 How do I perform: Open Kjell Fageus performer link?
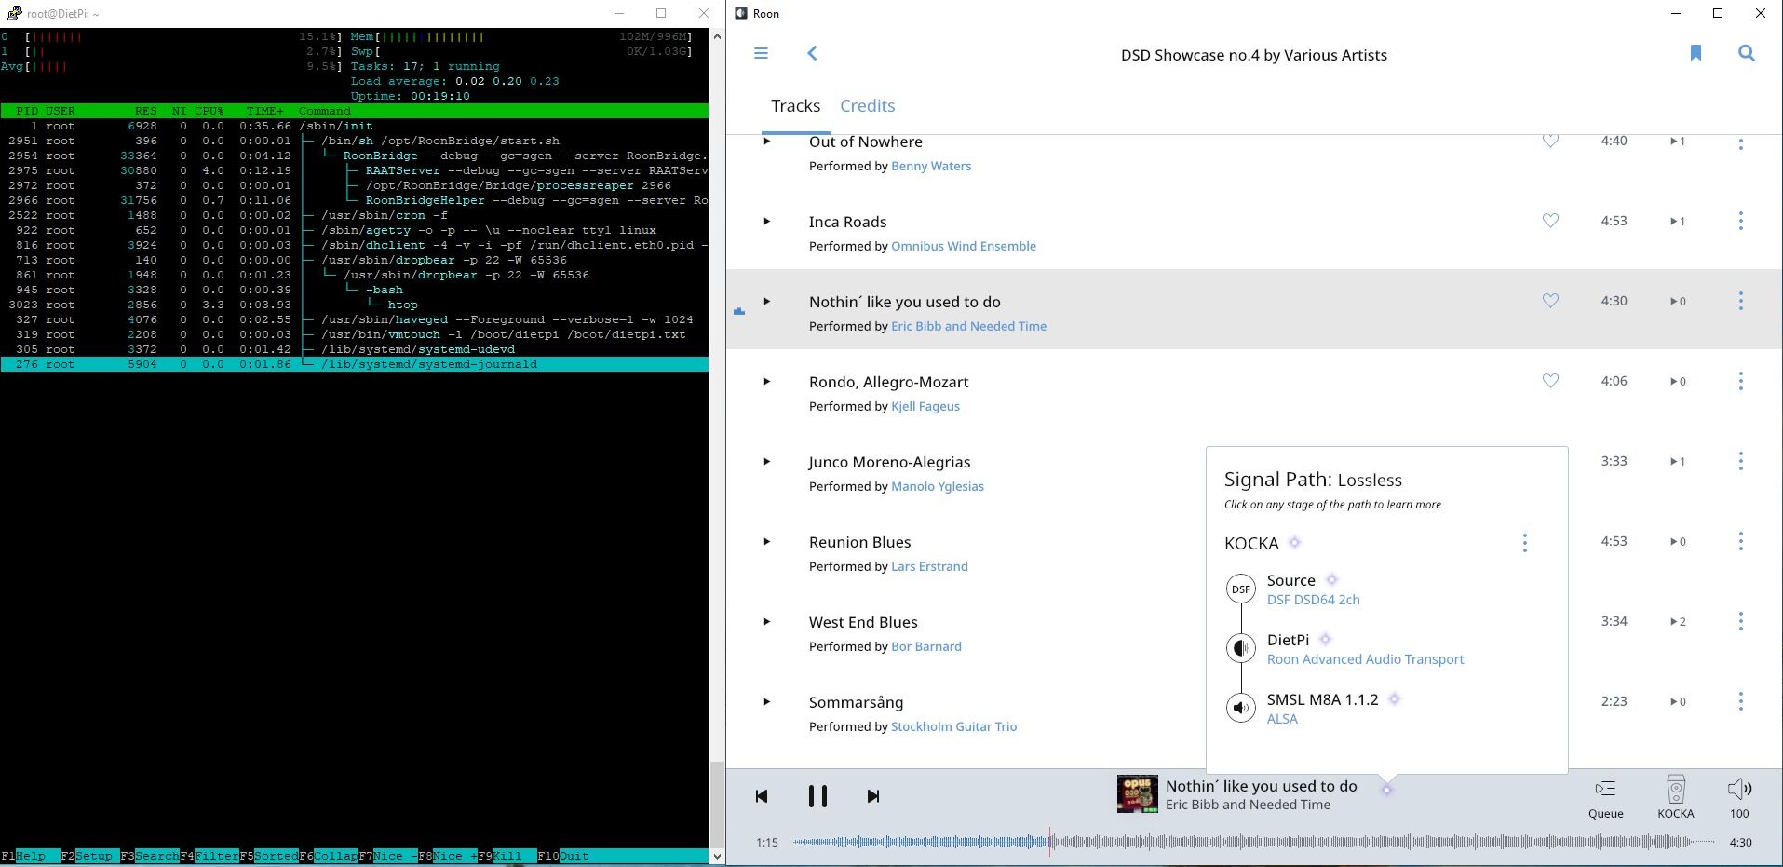[925, 407]
